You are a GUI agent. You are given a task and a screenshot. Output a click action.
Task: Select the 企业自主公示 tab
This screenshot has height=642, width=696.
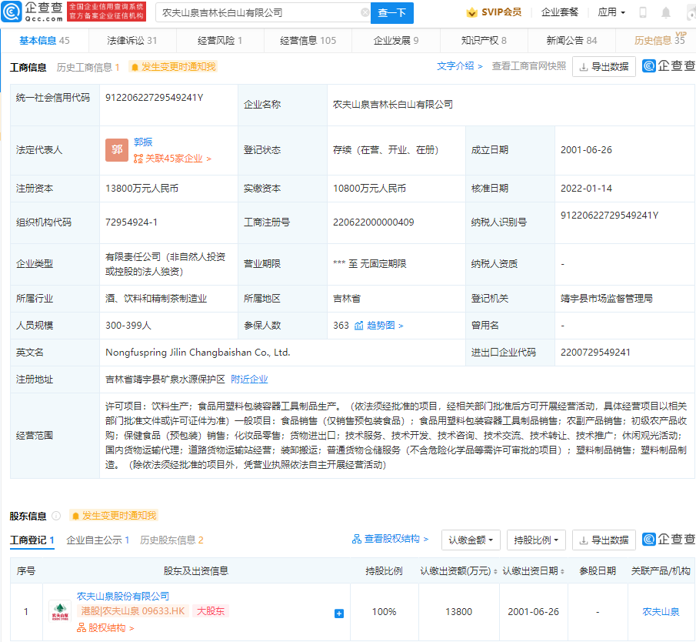98,540
